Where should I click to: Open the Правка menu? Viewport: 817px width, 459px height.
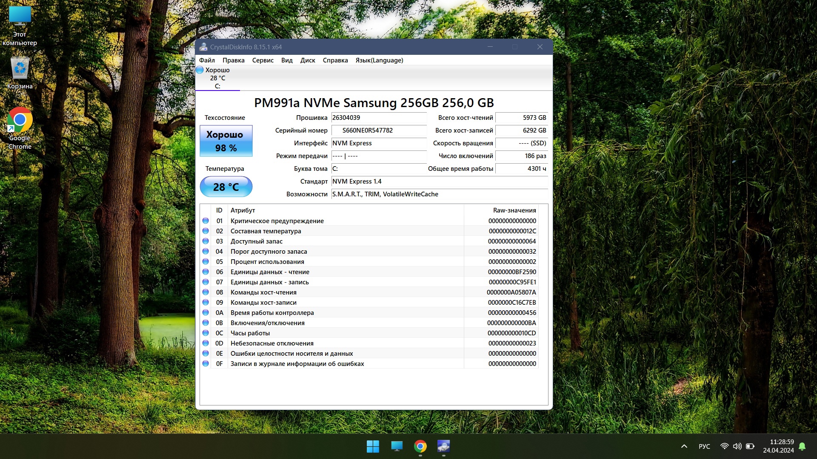click(233, 60)
